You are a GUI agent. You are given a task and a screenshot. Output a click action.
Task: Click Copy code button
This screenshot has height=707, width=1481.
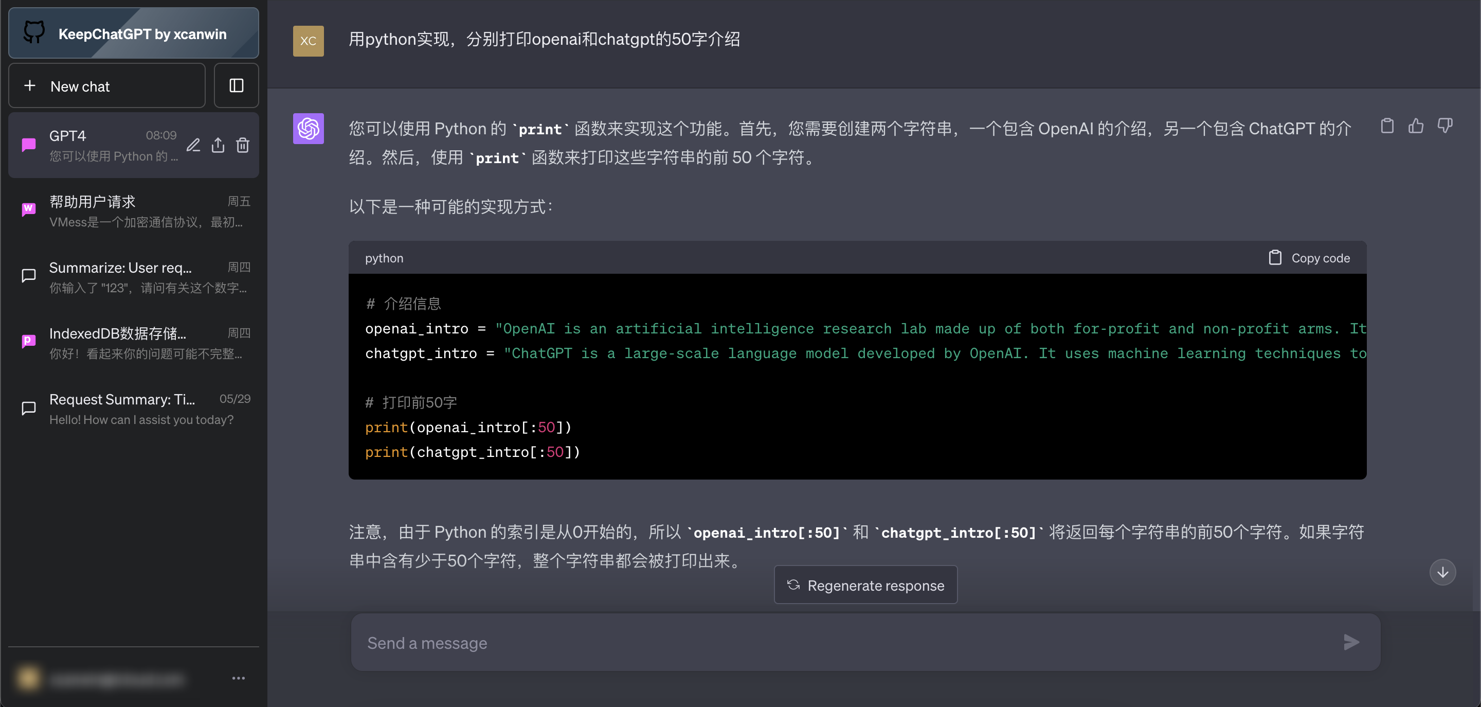[1309, 258]
